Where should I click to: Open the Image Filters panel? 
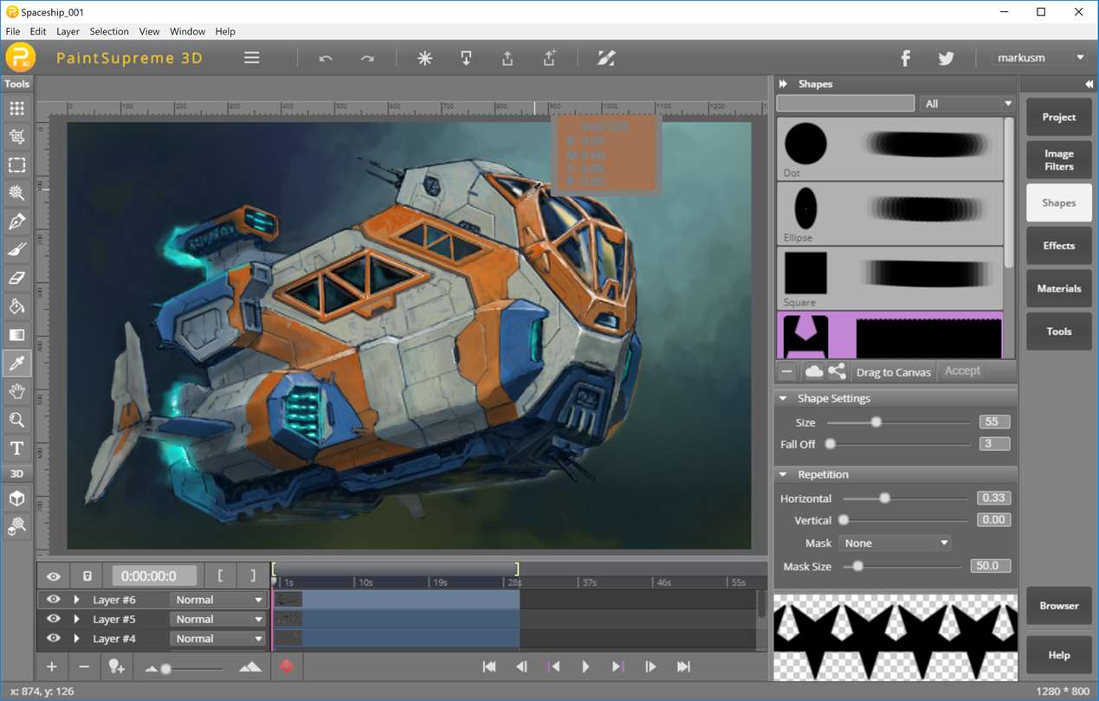click(x=1058, y=160)
